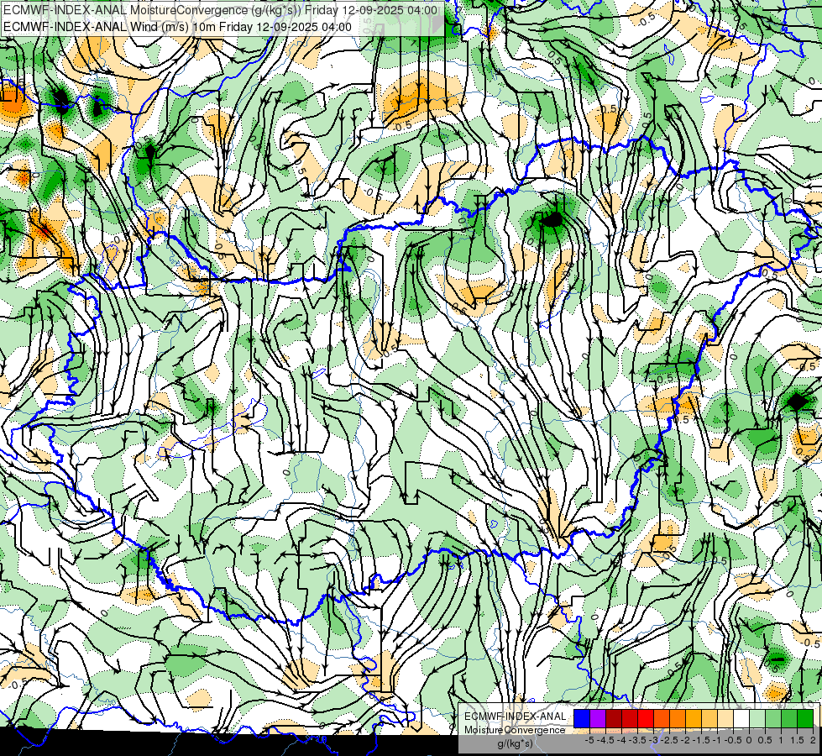
Task: Pick the bright red swatch between -3.5 and -3
Action: point(646,718)
